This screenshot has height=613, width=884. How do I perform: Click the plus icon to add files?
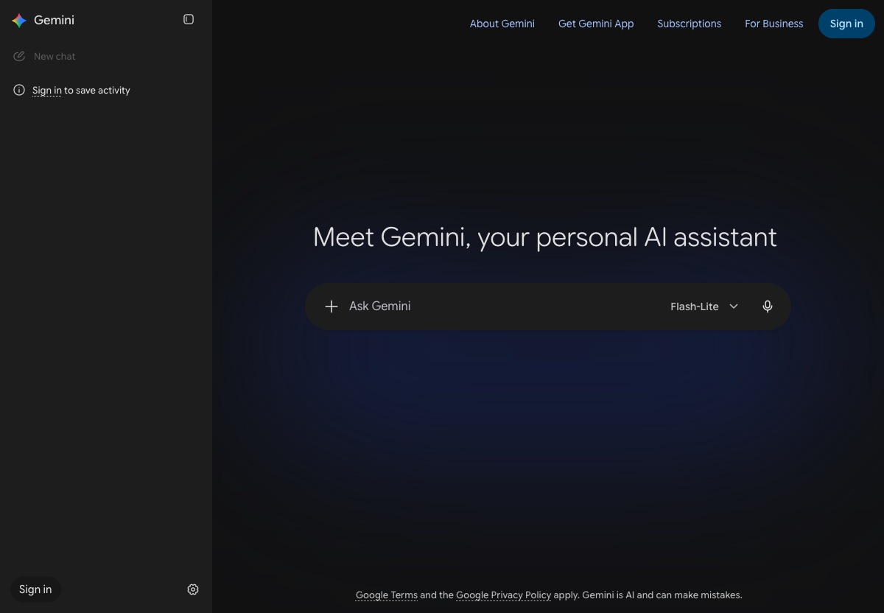point(331,306)
